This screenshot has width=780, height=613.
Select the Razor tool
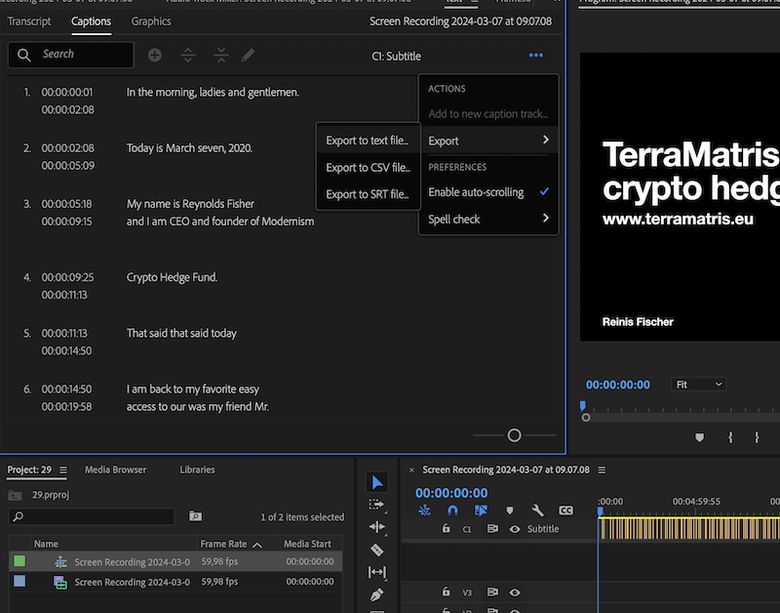coord(377,550)
